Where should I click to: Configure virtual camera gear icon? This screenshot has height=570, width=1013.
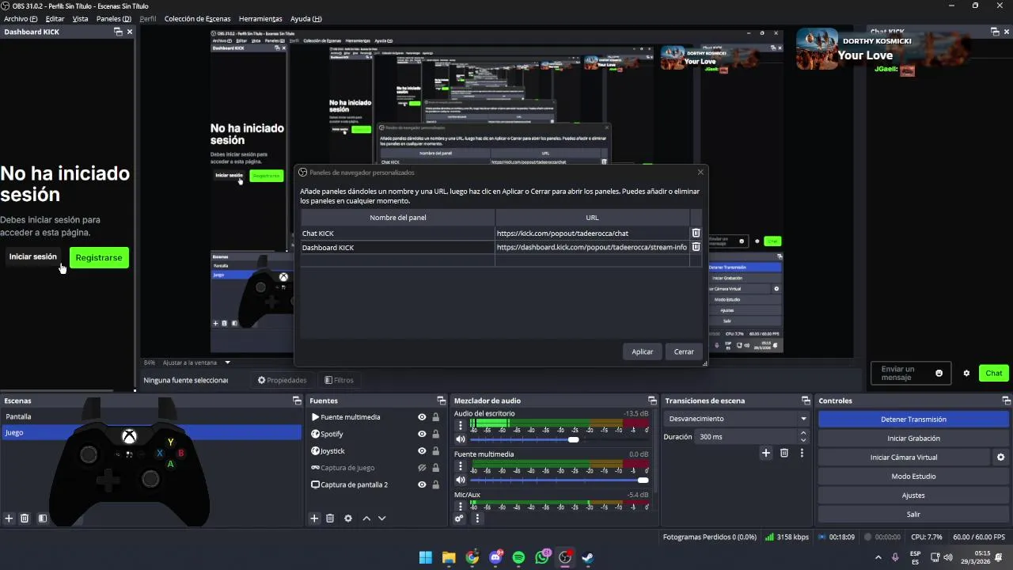1000,457
